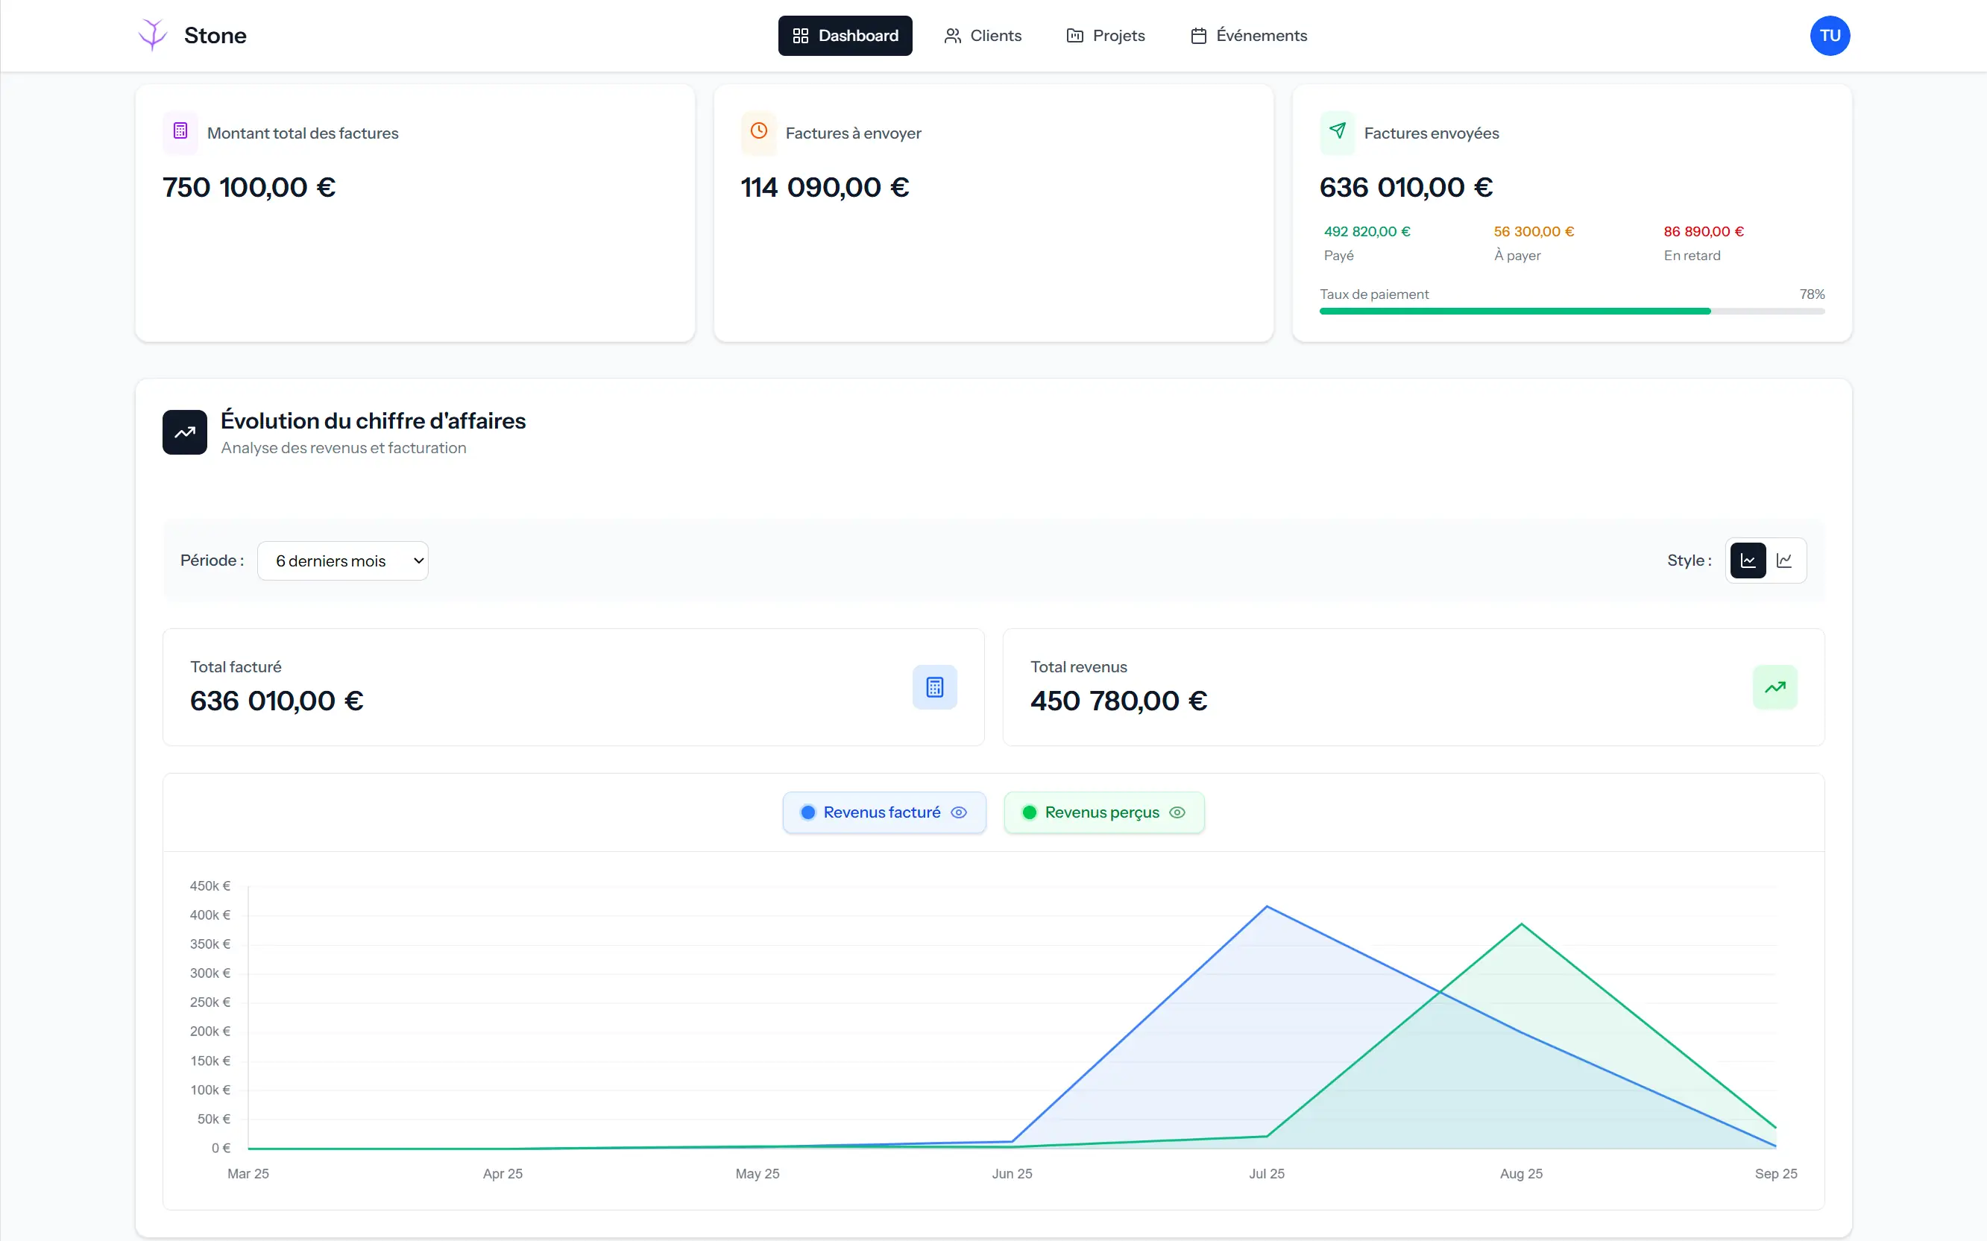The height and width of the screenshot is (1241, 1987).
Task: Click the Stone logo icon
Action: coord(153,35)
